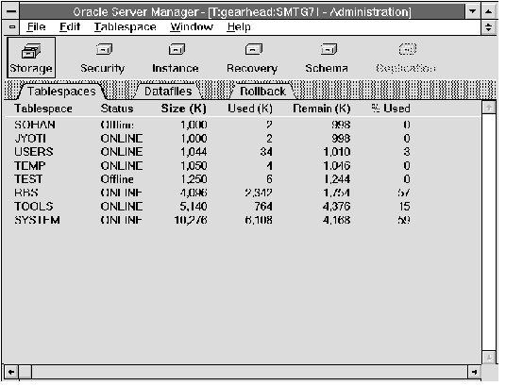Open the Window menu
The height and width of the screenshot is (386, 506).
pyautogui.click(x=192, y=27)
